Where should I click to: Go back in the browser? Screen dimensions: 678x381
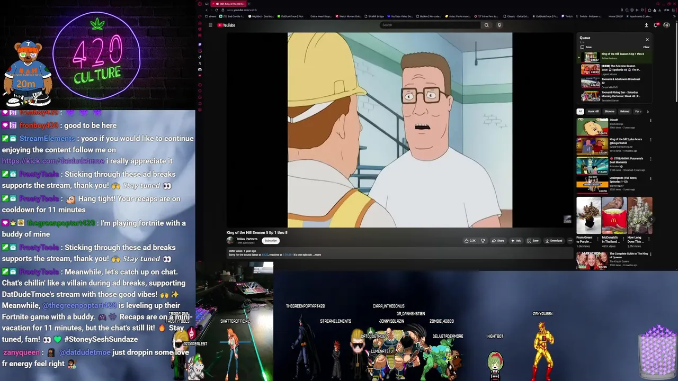click(x=207, y=10)
